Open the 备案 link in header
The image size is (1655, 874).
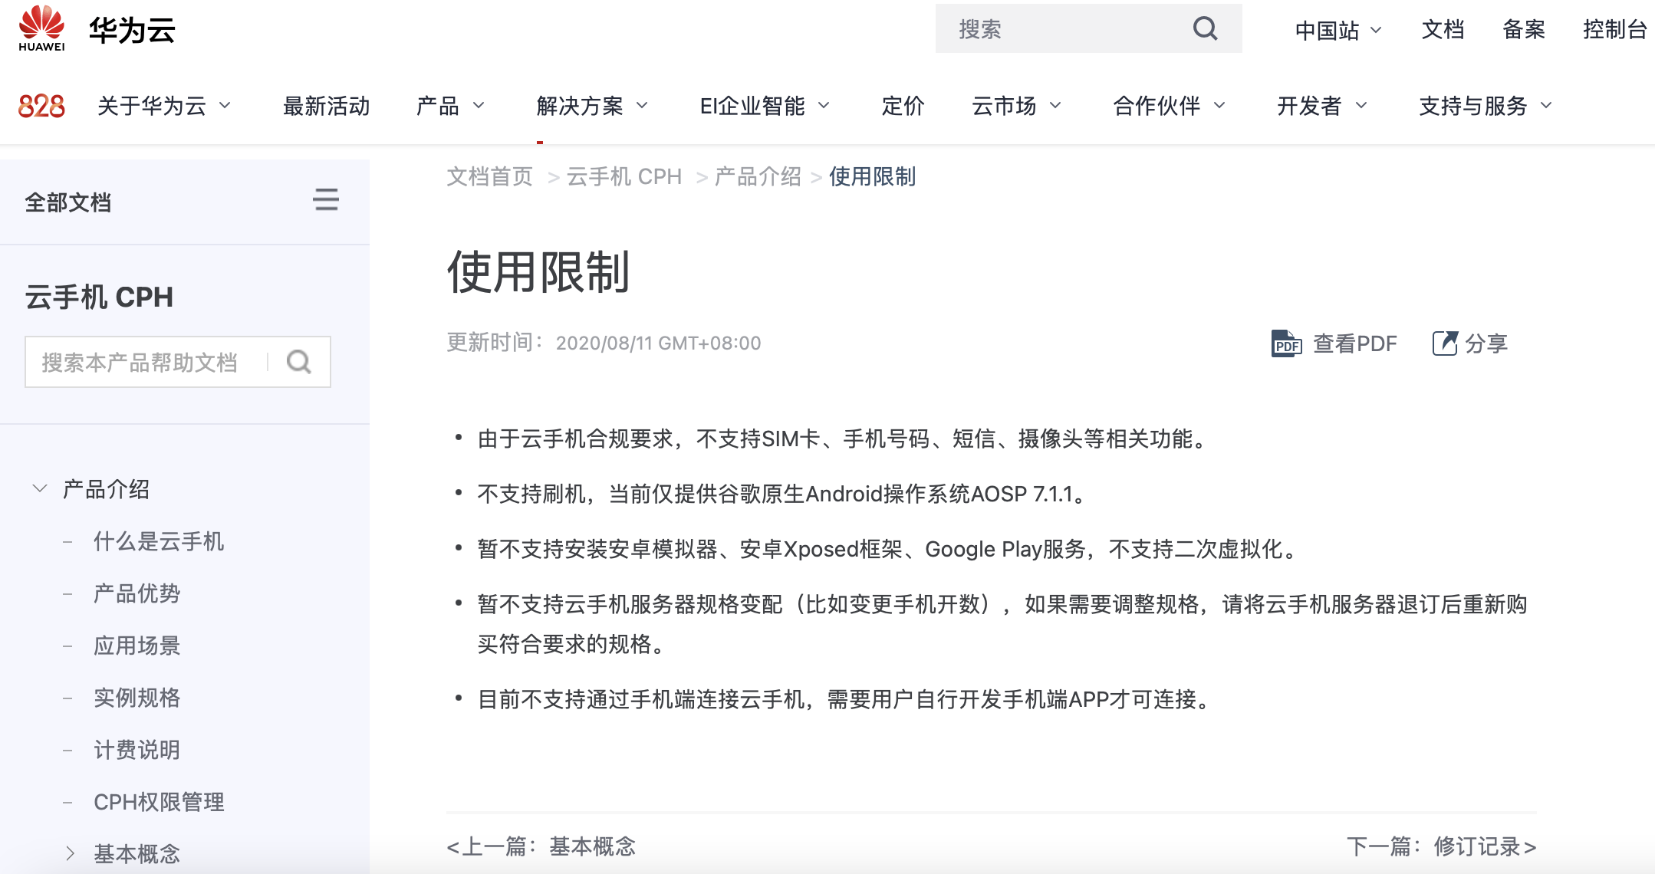point(1524,30)
